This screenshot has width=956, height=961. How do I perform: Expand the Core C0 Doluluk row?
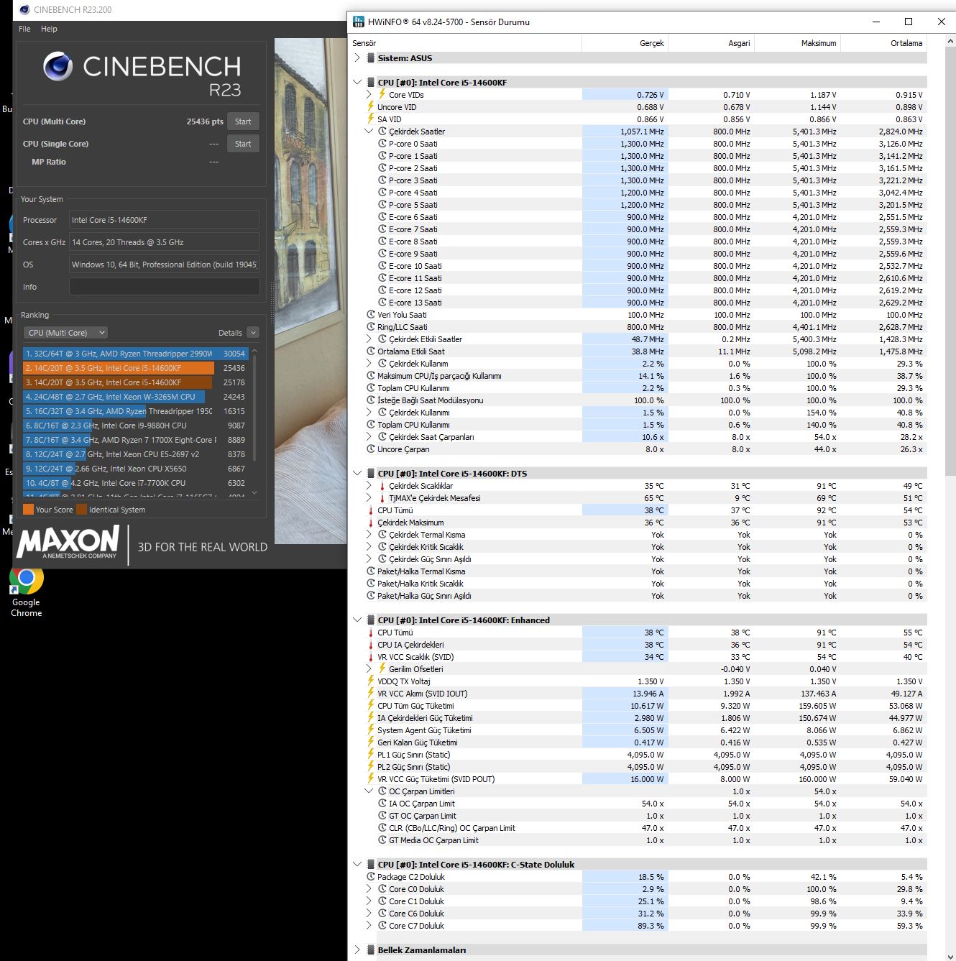(x=369, y=888)
